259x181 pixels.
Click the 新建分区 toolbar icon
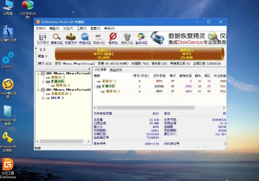(x=99, y=38)
